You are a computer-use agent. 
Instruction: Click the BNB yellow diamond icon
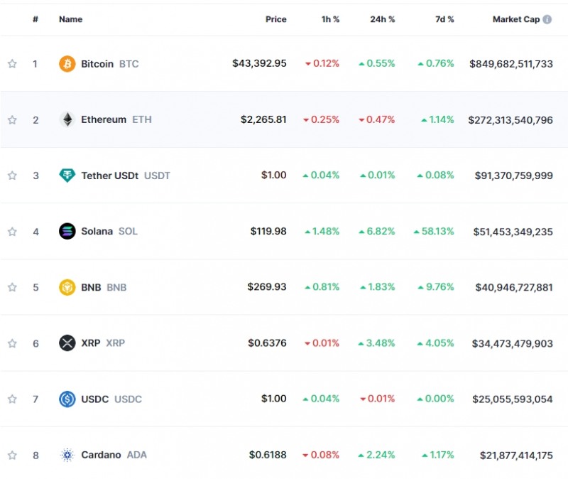click(x=67, y=287)
